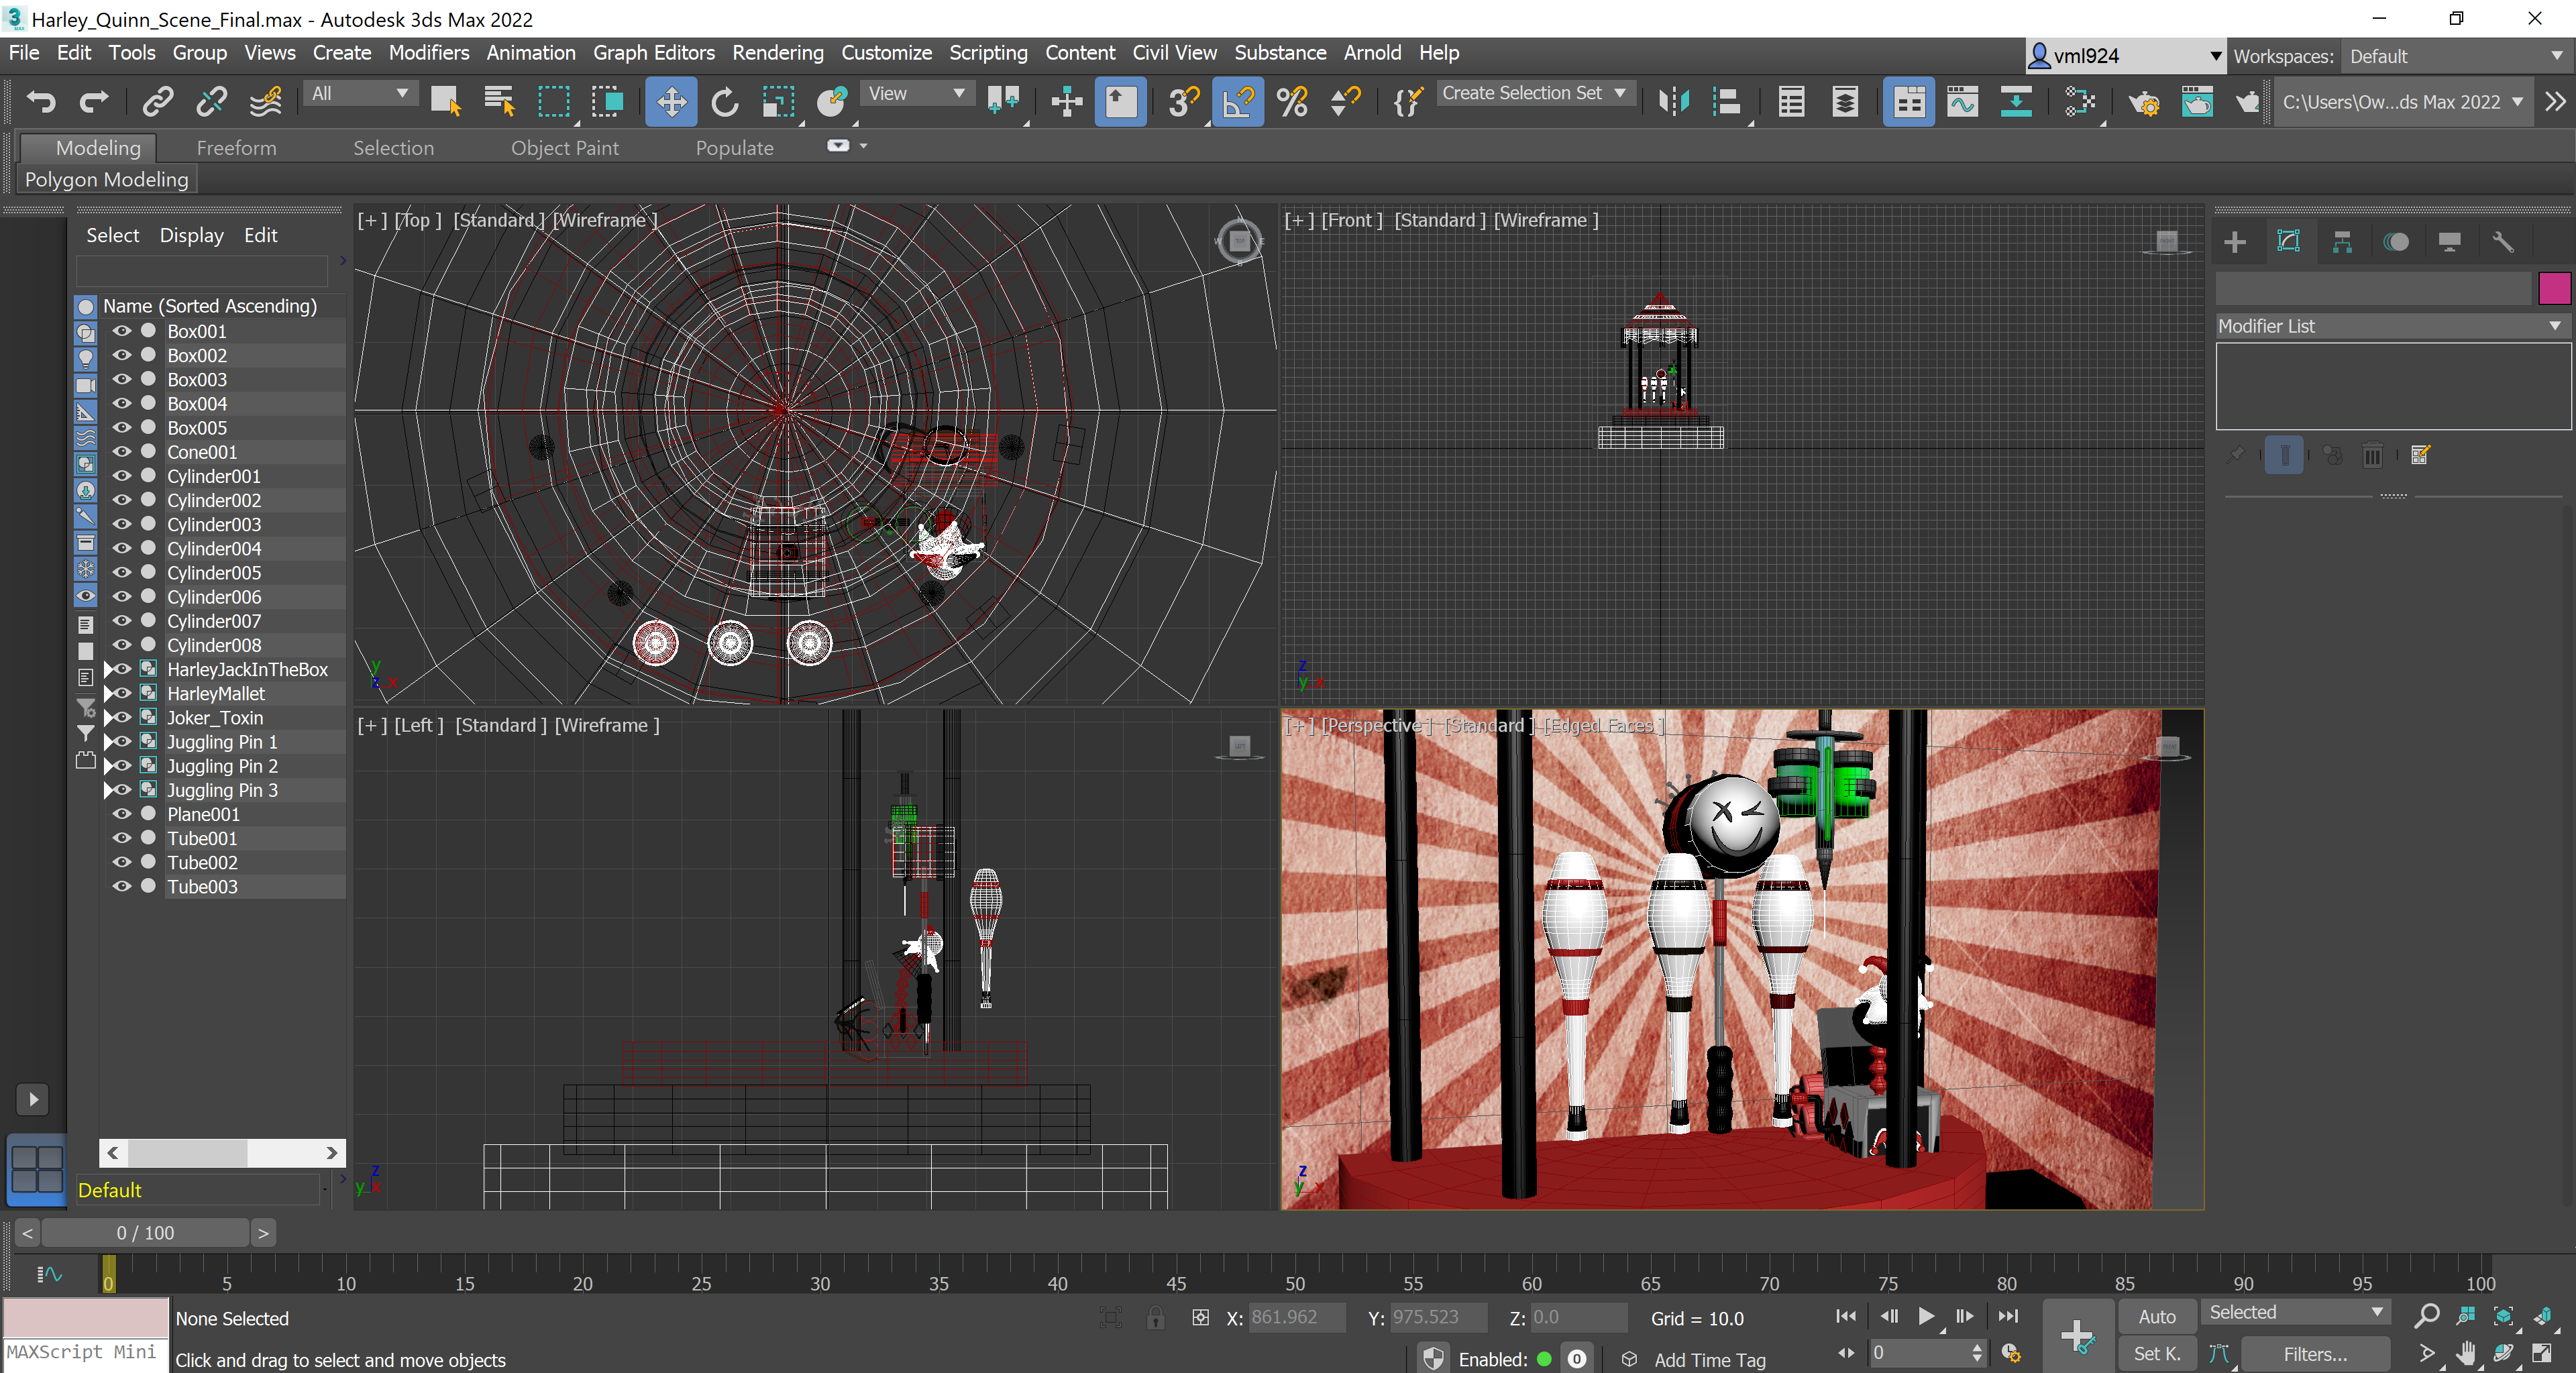Screen dimensions: 2576x1373
Task: Click the Select and Place tool
Action: point(832,101)
